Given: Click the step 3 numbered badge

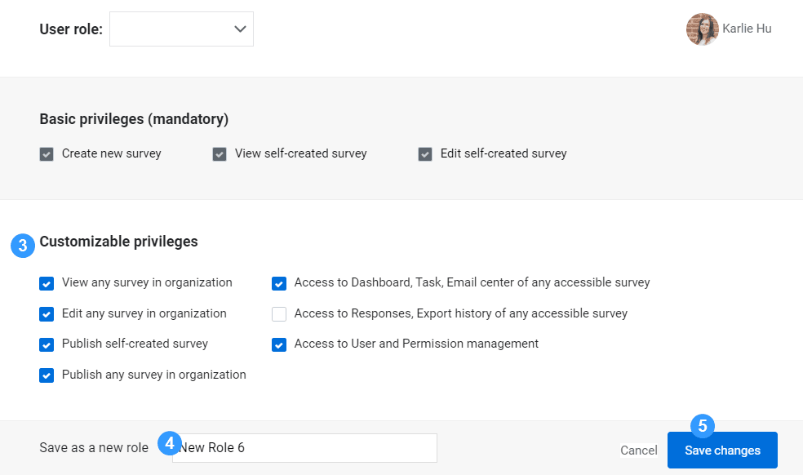Looking at the screenshot, I should tap(23, 246).
